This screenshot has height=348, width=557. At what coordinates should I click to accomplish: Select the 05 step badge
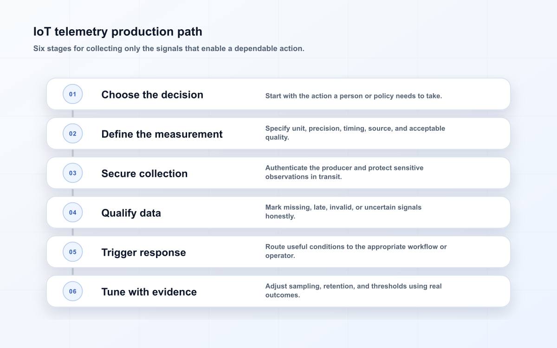click(x=73, y=252)
